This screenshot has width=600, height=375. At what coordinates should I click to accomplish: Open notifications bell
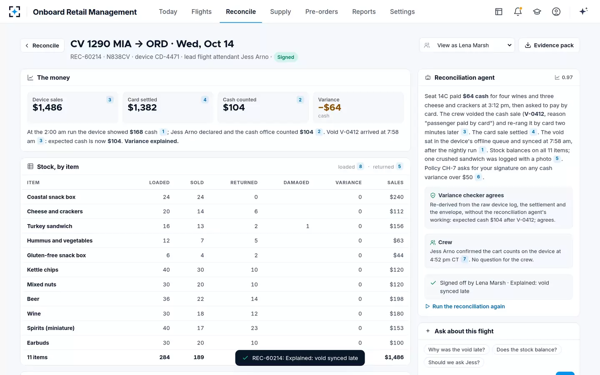(x=518, y=12)
